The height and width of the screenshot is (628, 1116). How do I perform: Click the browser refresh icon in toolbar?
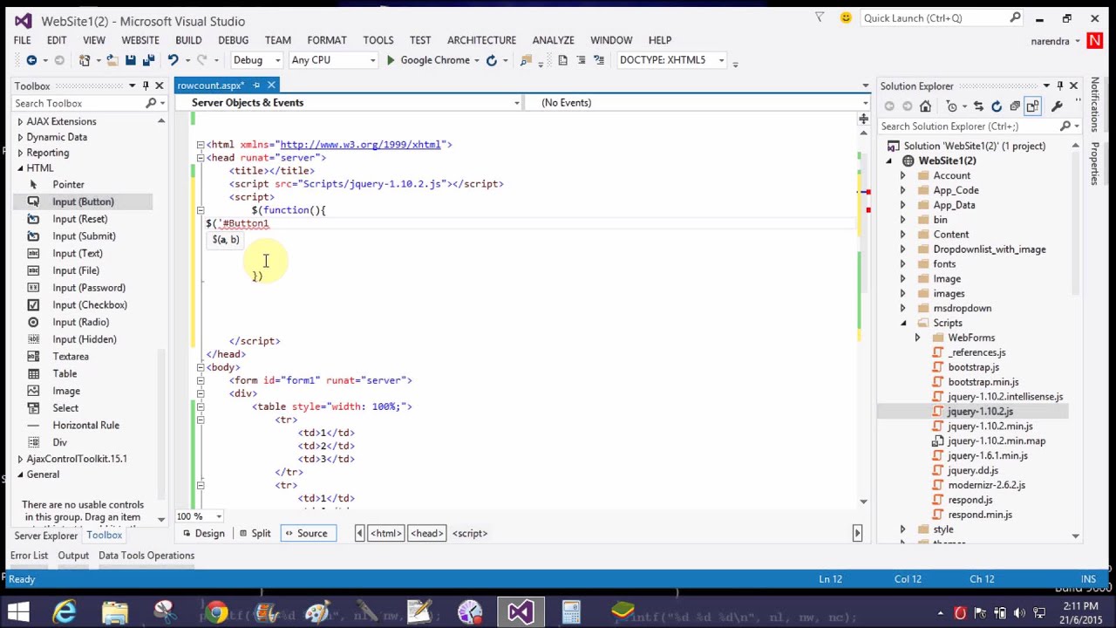(492, 60)
